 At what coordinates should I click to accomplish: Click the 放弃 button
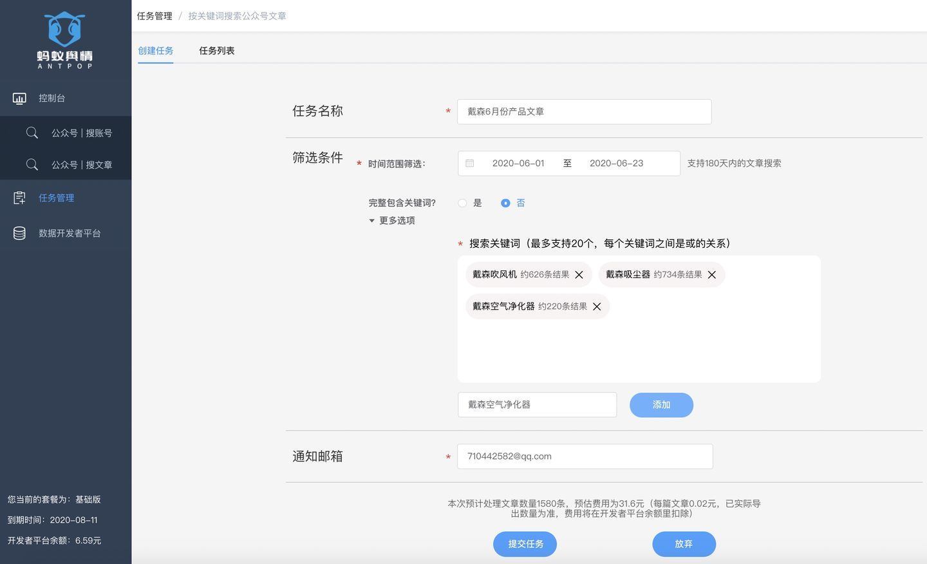click(684, 544)
